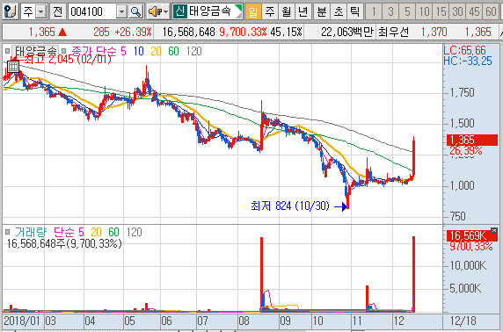Screen dimensions: 503x332
Task: Click the red 1,365 price axis tag
Action: (x=472, y=140)
